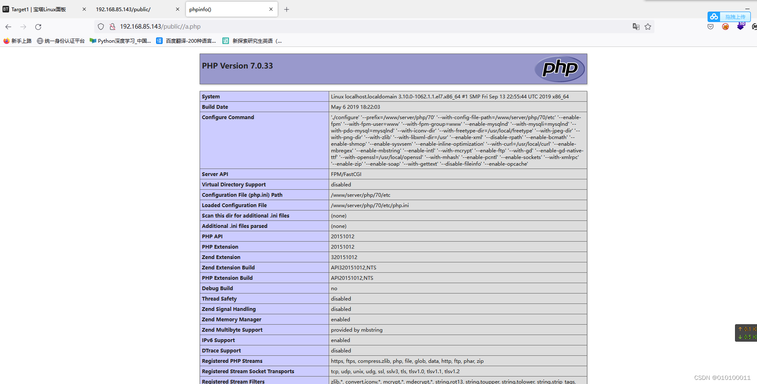Bookmark this page with the star icon

click(648, 27)
